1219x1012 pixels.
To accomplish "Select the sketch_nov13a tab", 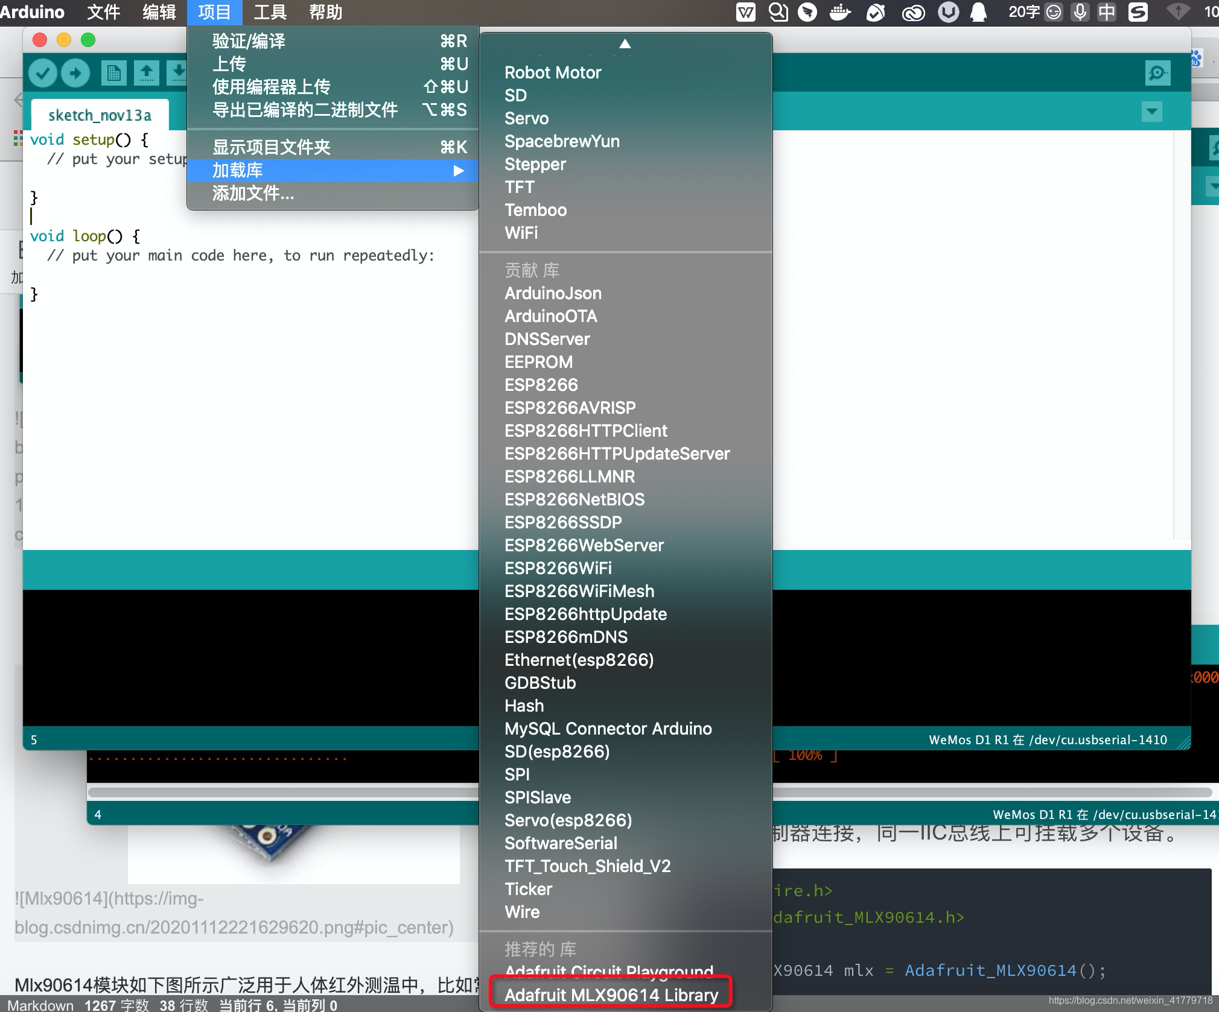I will pyautogui.click(x=100, y=115).
